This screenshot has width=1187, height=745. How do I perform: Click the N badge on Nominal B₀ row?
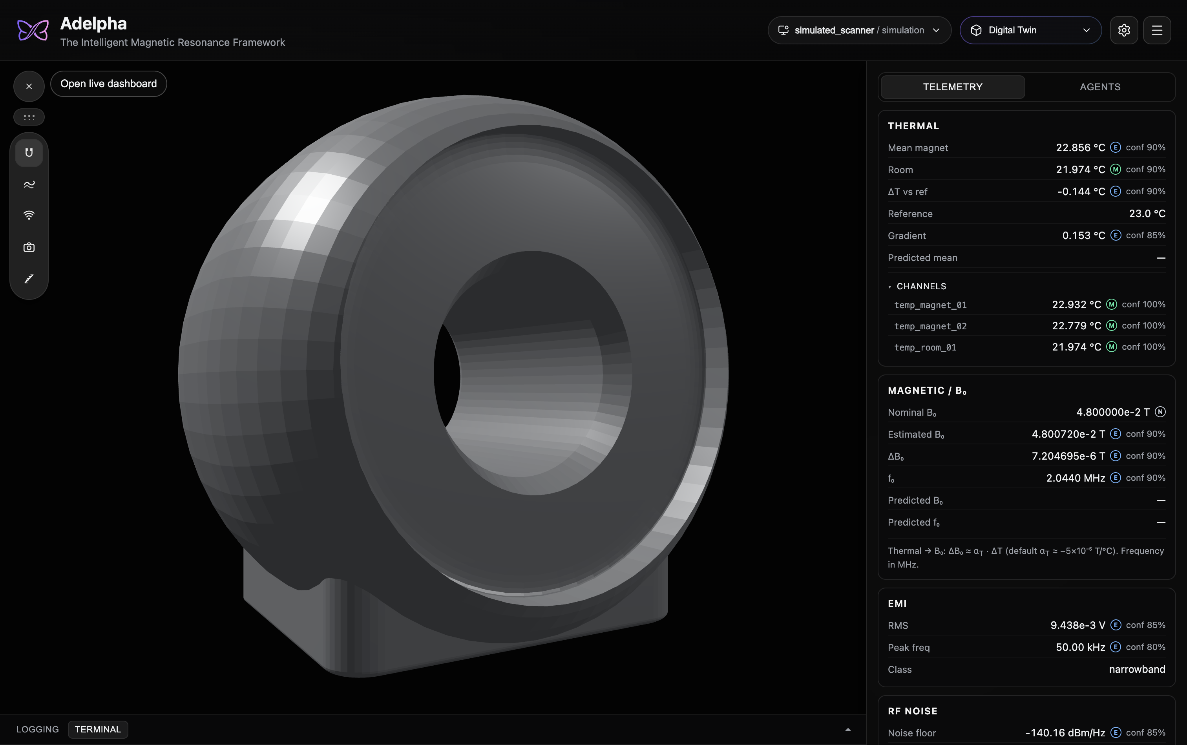1160,412
